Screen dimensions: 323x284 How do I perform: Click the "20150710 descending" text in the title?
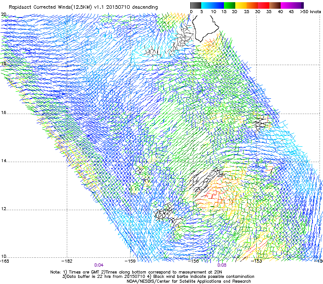(132, 7)
